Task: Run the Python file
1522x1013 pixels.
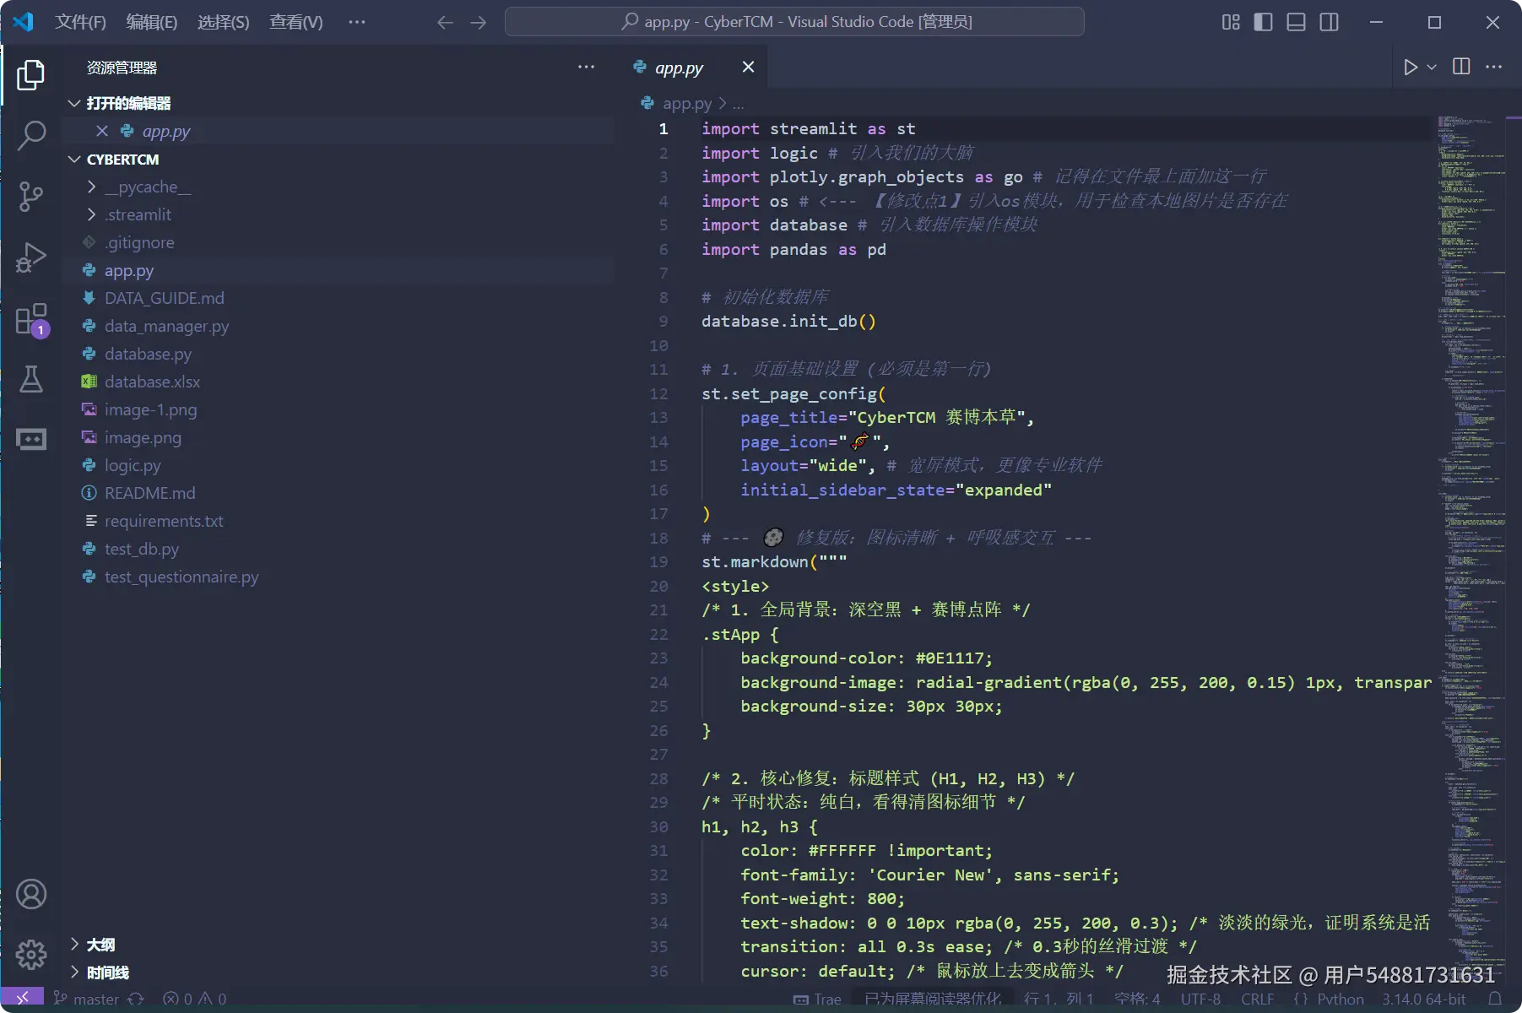Action: 1410,67
